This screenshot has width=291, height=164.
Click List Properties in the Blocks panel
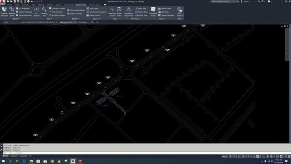23,9
